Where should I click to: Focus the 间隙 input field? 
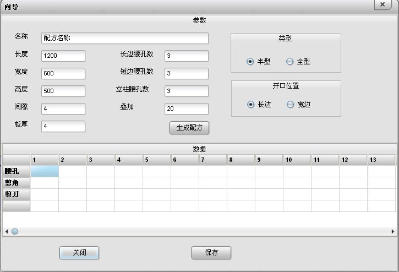point(63,109)
